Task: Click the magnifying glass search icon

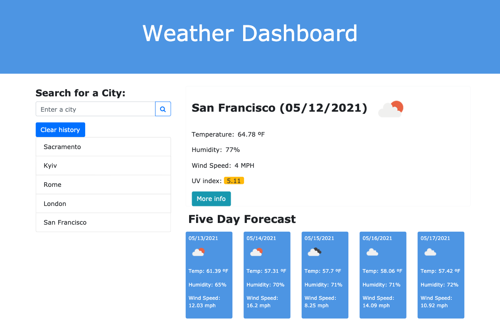Action: (x=163, y=109)
